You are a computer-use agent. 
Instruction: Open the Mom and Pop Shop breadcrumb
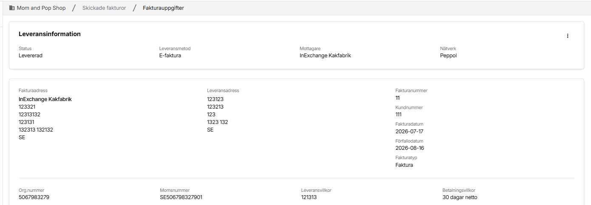41,8
